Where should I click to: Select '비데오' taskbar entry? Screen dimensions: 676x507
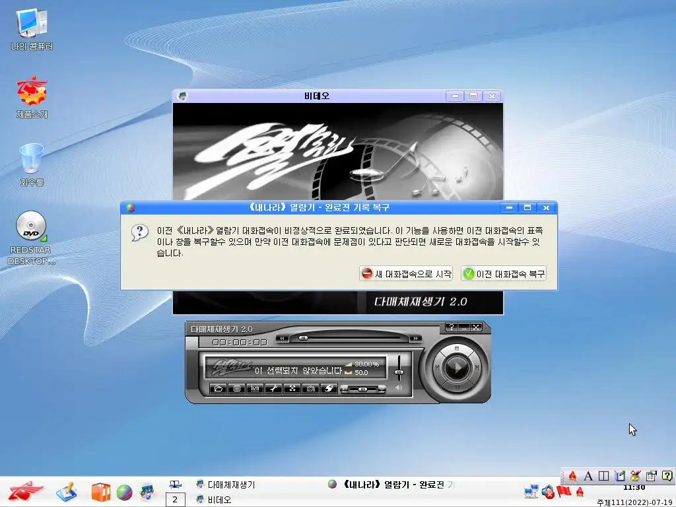214,500
